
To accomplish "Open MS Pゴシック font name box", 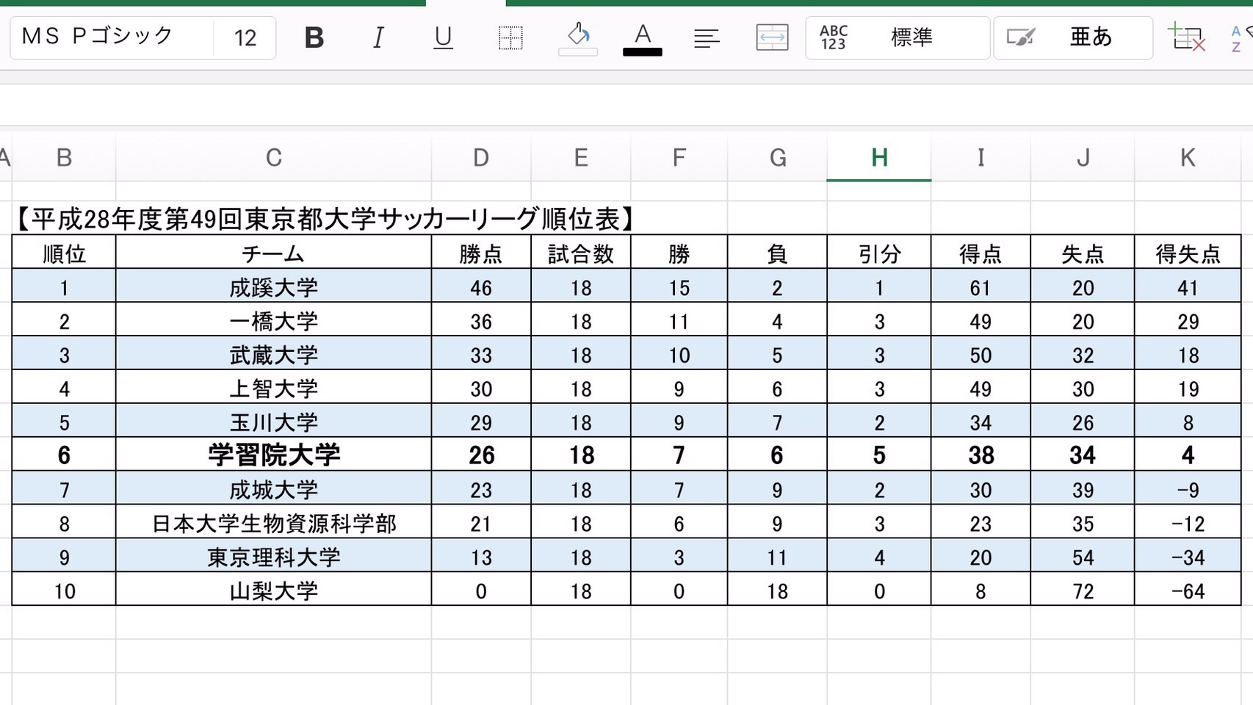I will click(x=112, y=37).
